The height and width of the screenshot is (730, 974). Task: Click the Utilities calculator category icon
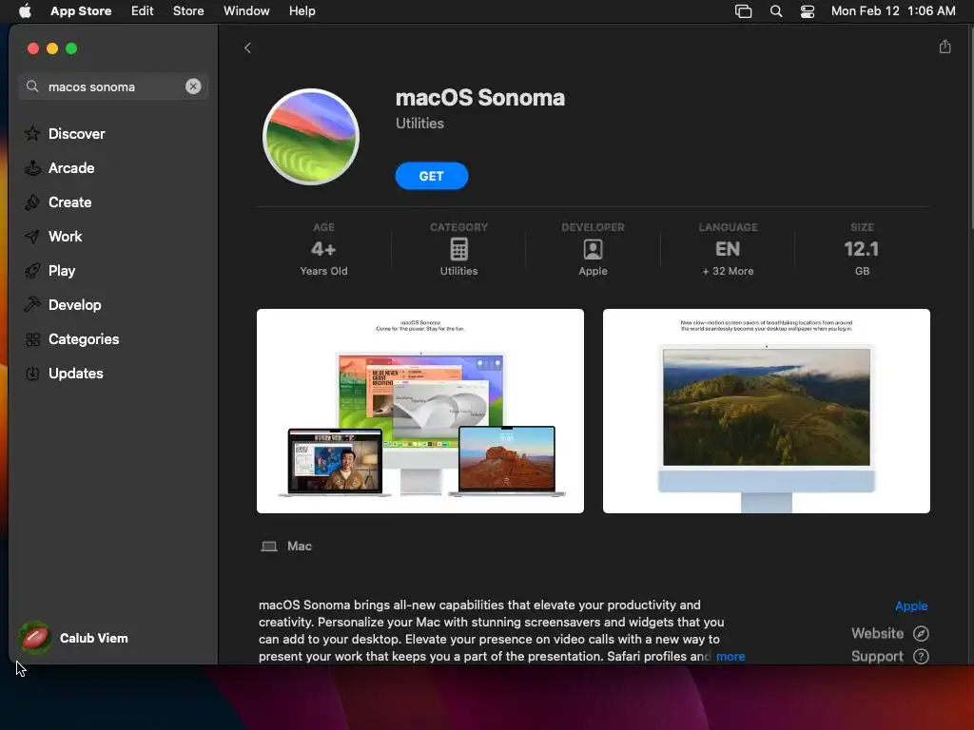click(459, 249)
